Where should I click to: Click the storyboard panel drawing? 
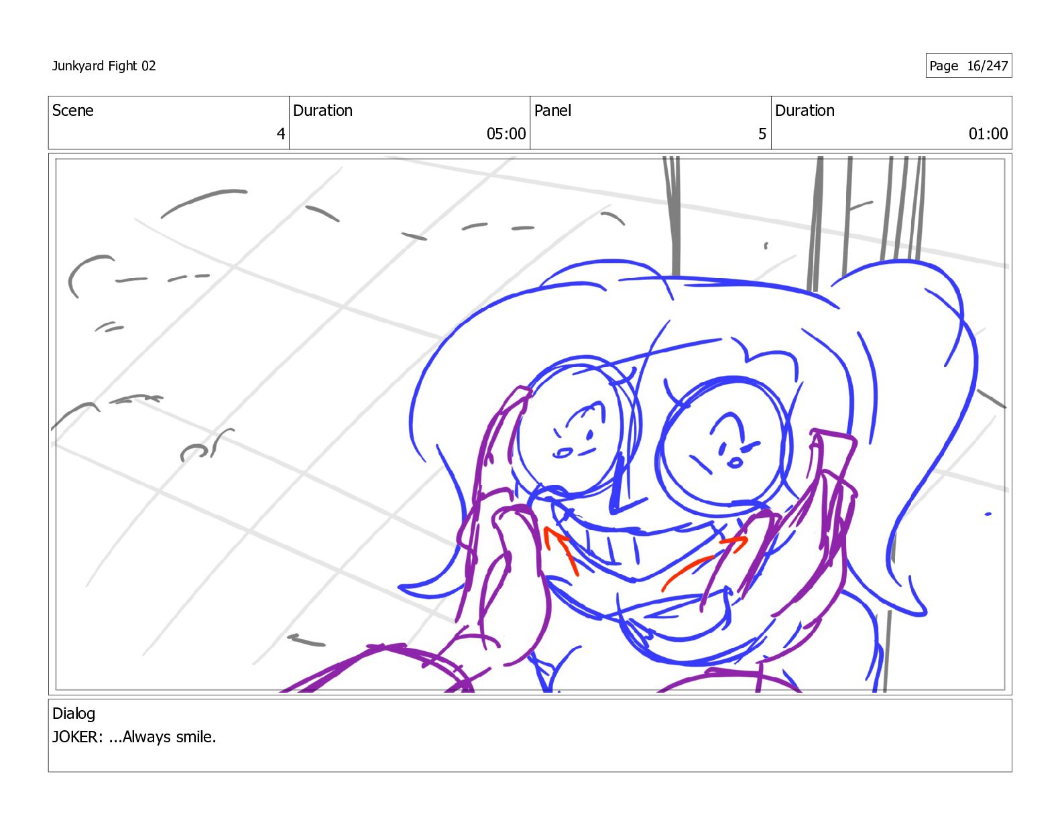tap(530, 424)
